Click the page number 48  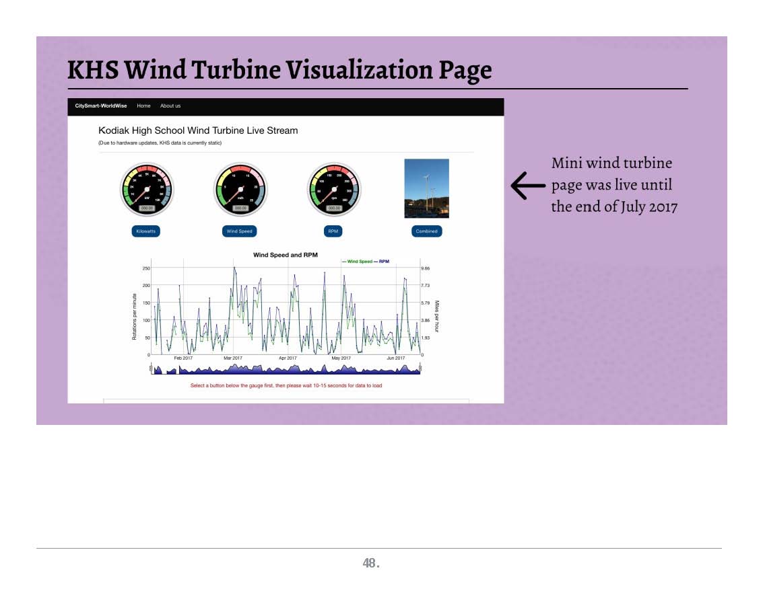coord(370,564)
